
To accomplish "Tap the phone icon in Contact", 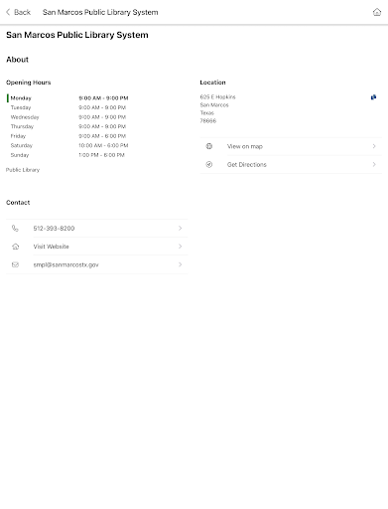I will [x=15, y=229].
